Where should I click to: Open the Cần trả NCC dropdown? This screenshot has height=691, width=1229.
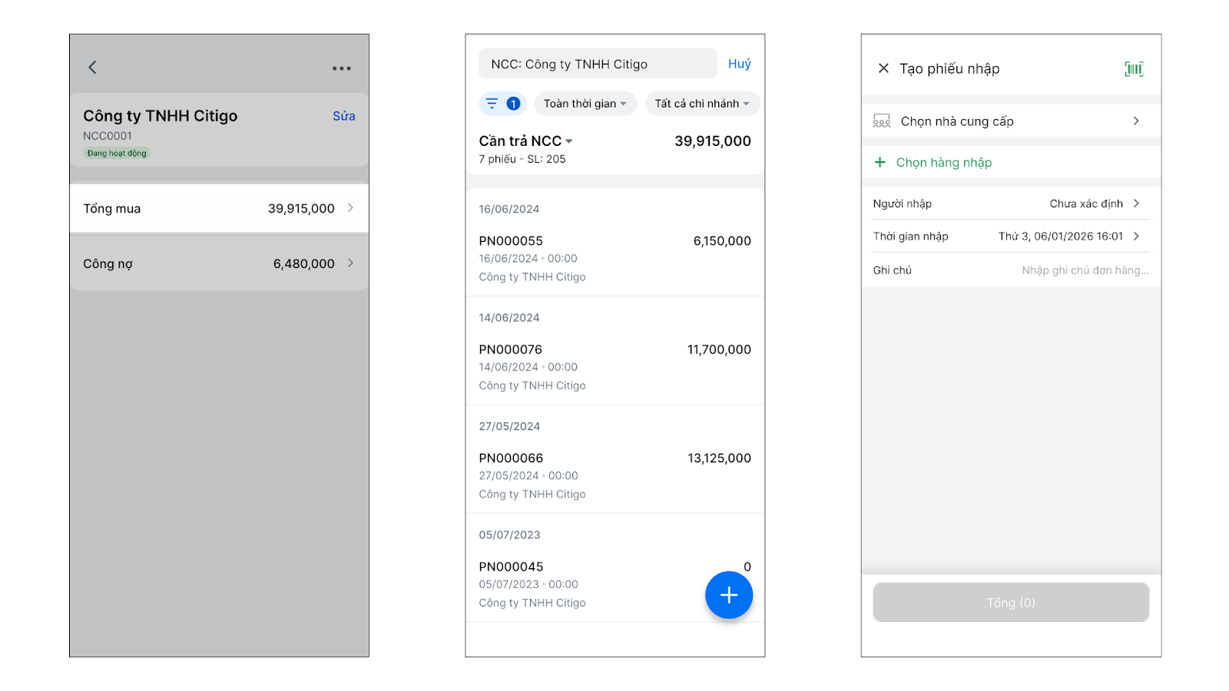click(526, 141)
